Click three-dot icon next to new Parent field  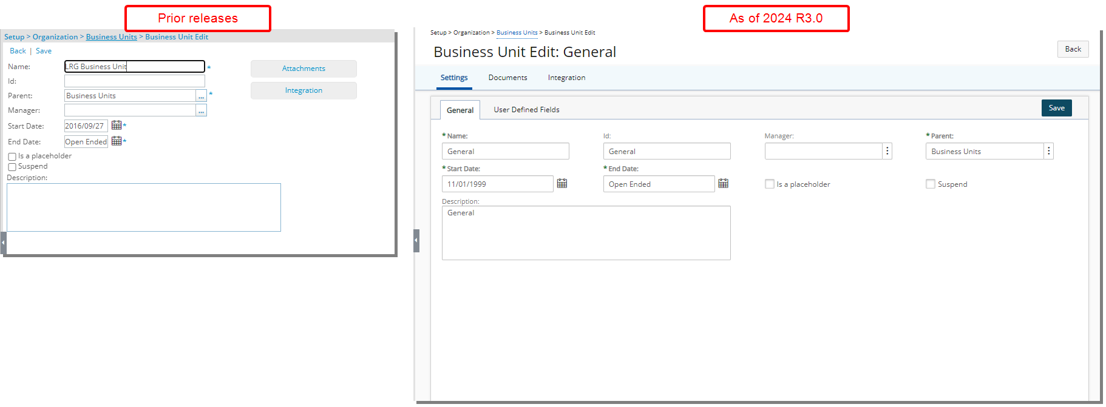click(1048, 151)
